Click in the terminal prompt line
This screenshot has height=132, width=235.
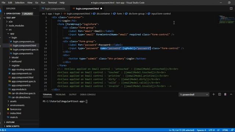[65, 101]
